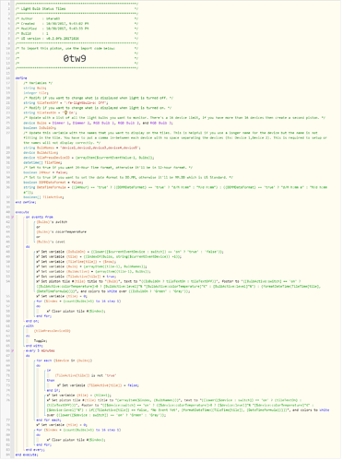343x461 pixels.
Task: Open the DateTimeFormula string variable definition
Action: 175,190
